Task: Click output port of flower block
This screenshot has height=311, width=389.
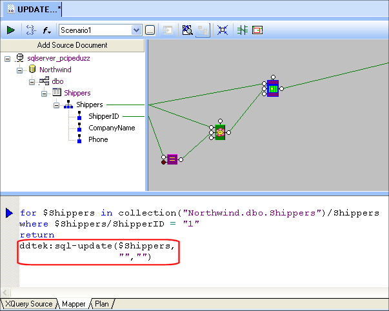Action: (x=229, y=132)
